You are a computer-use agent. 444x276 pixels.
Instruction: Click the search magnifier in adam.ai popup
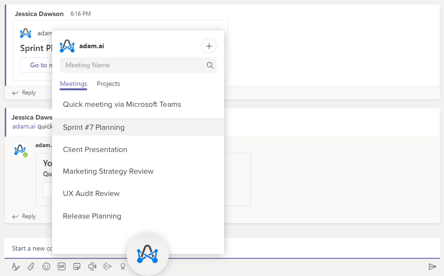(x=210, y=65)
